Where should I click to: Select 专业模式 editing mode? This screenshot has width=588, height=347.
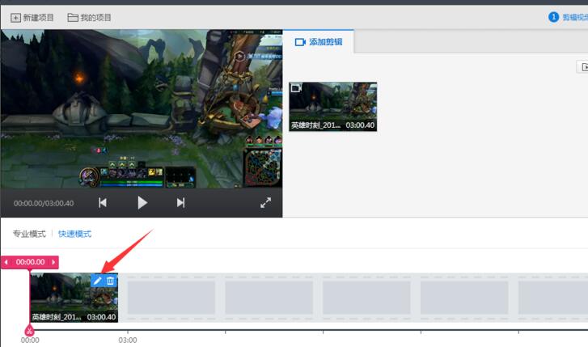click(x=29, y=234)
